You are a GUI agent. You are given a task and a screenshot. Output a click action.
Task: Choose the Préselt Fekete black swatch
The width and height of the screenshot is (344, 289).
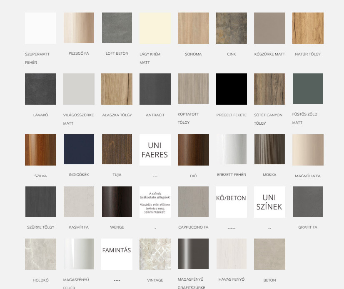click(231, 89)
